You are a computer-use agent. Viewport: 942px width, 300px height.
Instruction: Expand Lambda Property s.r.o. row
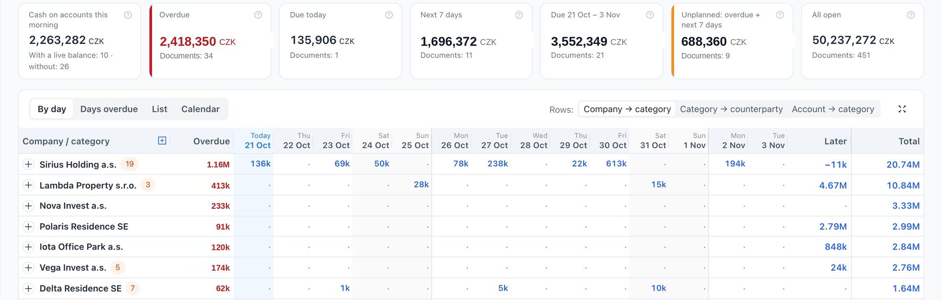coord(29,185)
